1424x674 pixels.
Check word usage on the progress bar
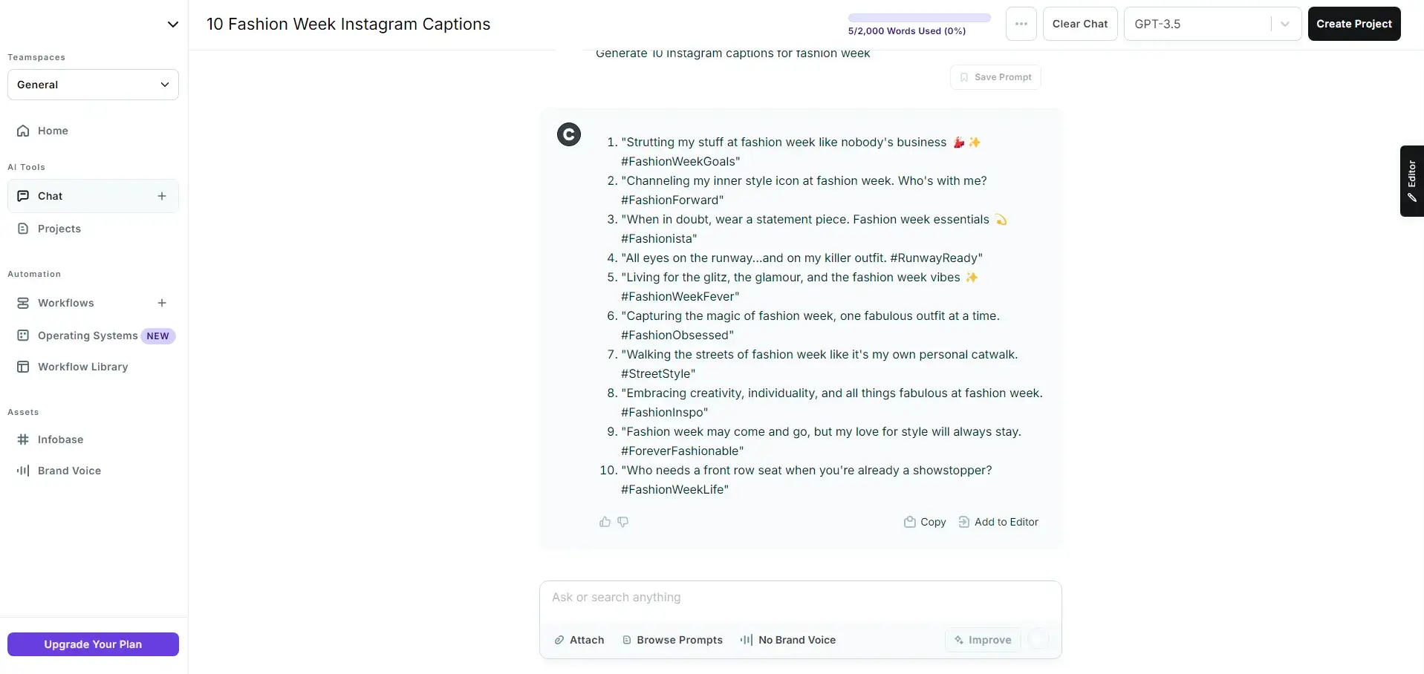tap(918, 17)
